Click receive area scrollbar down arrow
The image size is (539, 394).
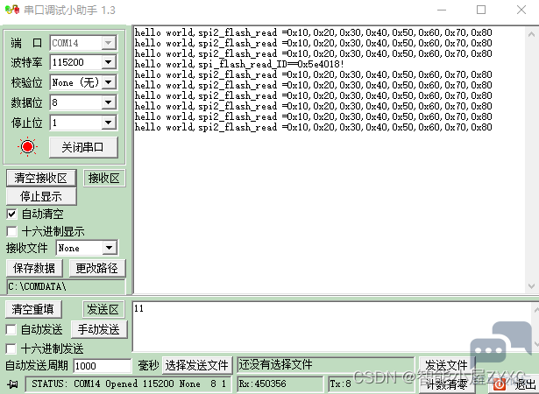531,285
